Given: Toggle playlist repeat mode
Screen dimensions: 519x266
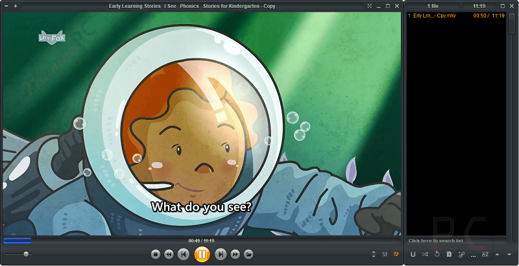Looking at the screenshot, I should (x=437, y=254).
